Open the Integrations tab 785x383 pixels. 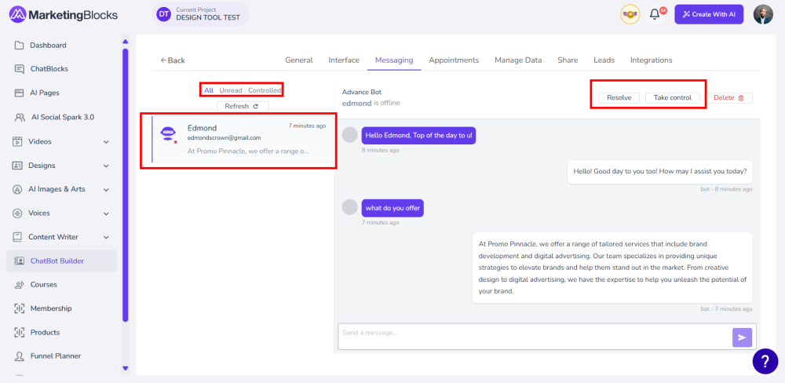[651, 60]
